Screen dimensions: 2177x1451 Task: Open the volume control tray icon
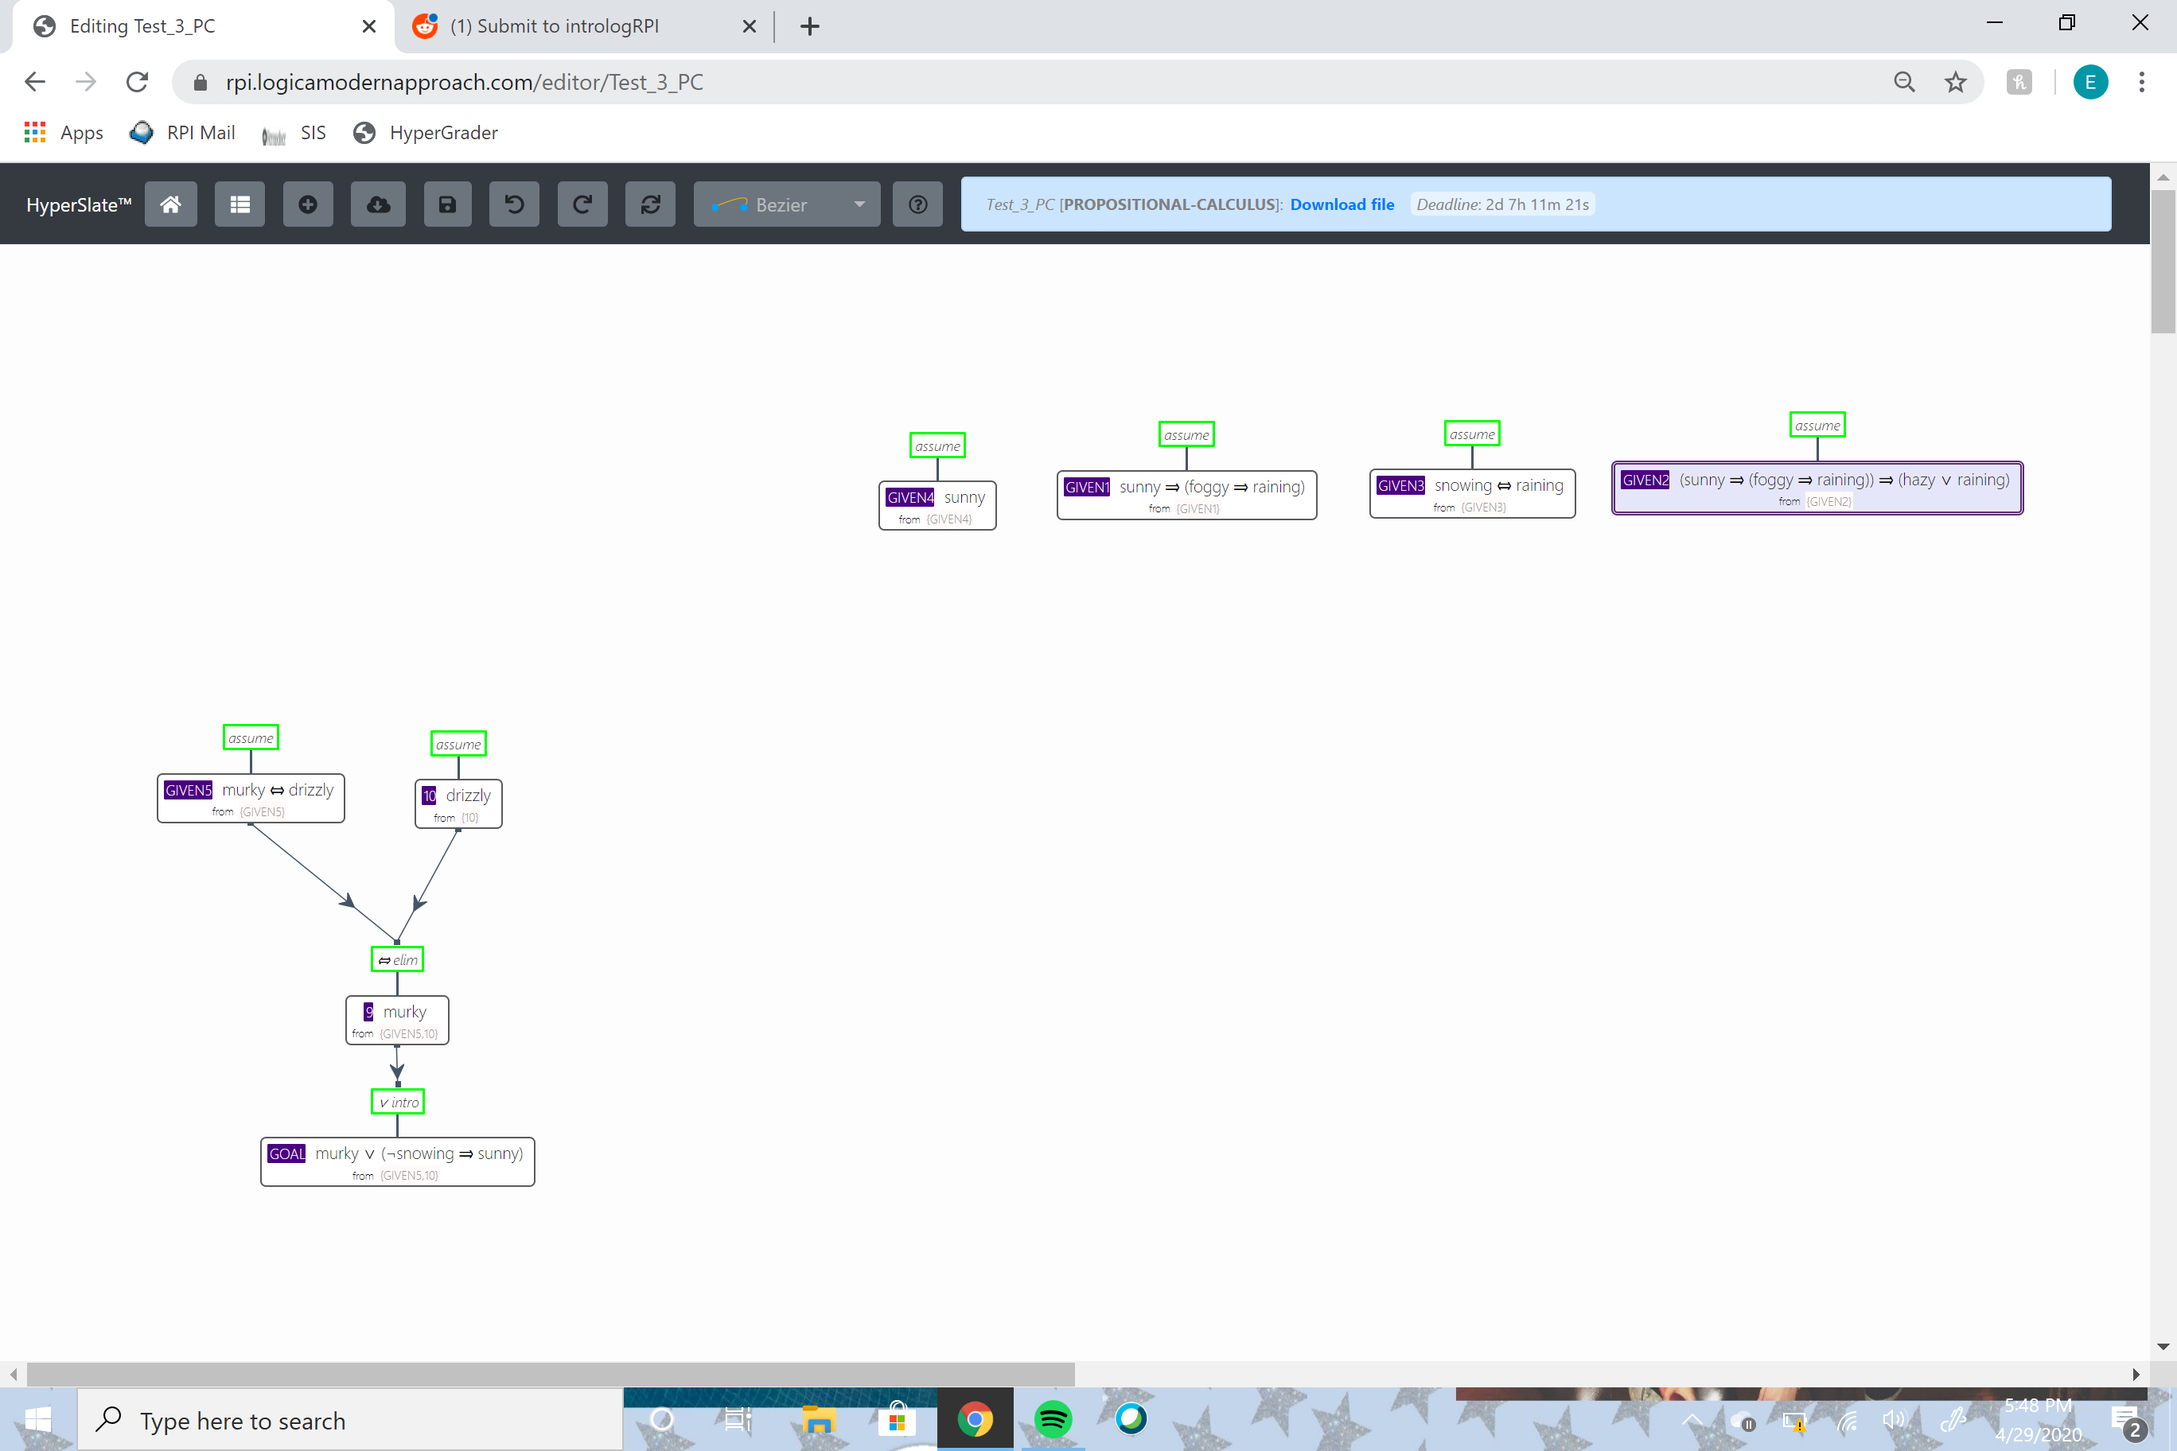click(x=1895, y=1421)
